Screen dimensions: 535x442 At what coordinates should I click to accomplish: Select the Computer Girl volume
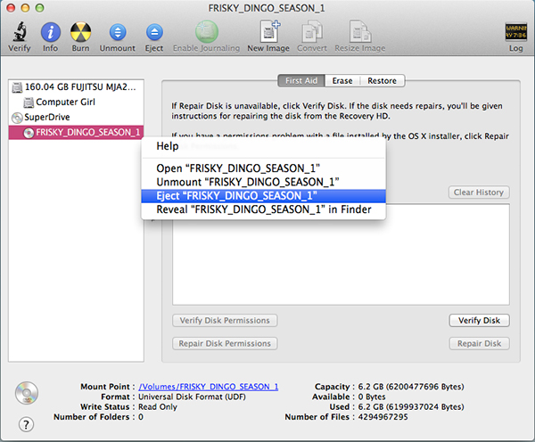click(76, 102)
